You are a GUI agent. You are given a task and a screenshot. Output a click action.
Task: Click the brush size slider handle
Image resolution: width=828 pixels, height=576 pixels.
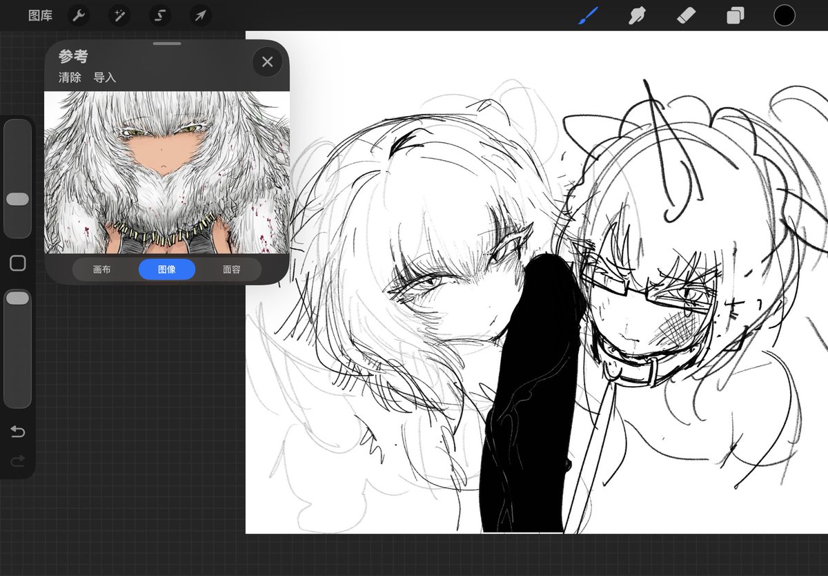[17, 199]
